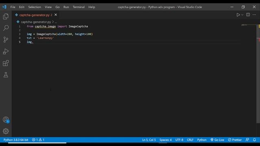Open the Testing flask view
Screen dimensions: 260x146
click(x=6, y=75)
